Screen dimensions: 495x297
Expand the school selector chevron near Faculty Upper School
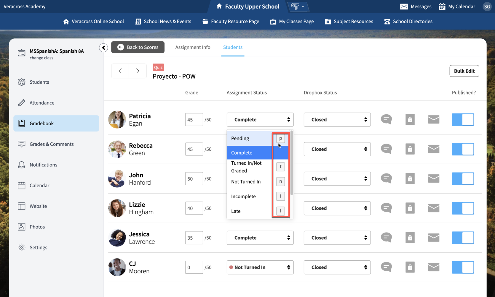tap(303, 6)
